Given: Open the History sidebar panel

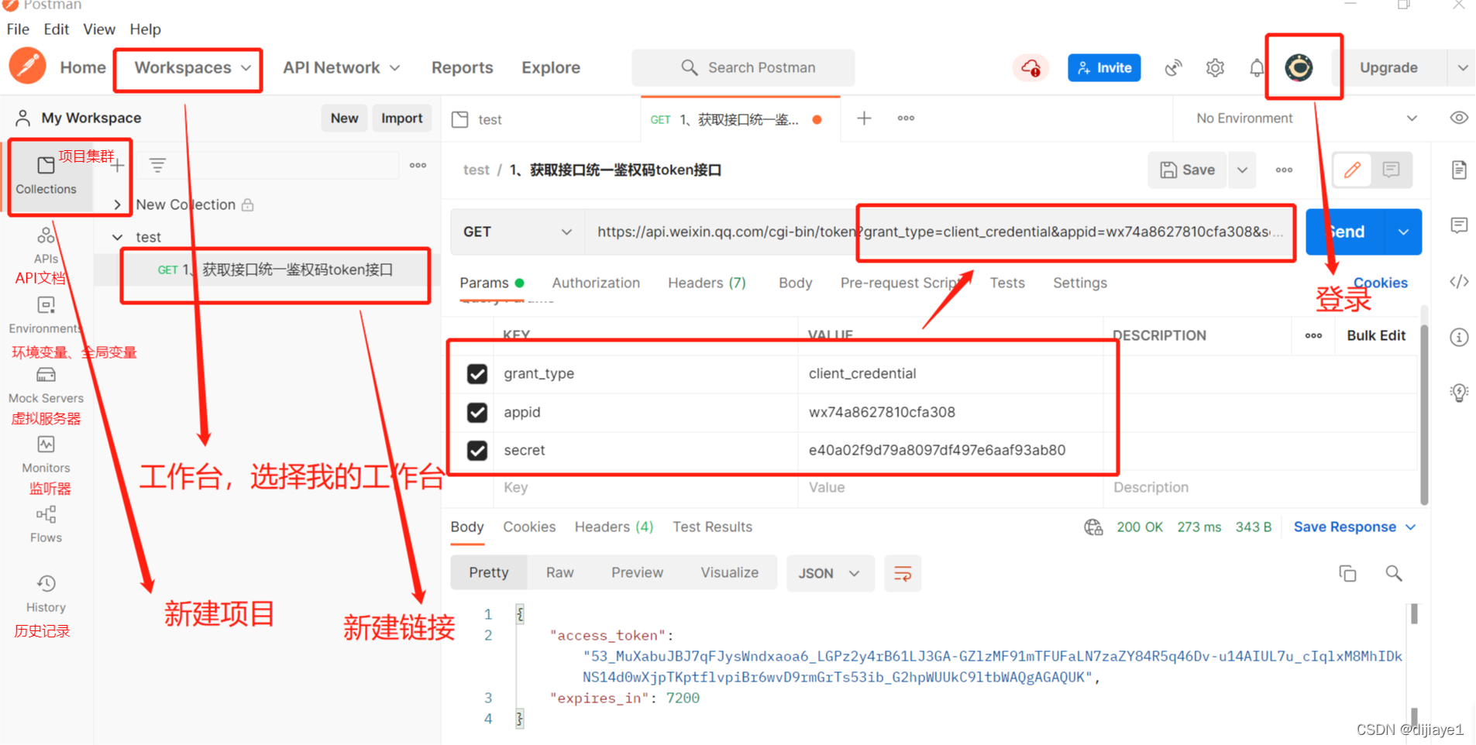Looking at the screenshot, I should pos(46,595).
